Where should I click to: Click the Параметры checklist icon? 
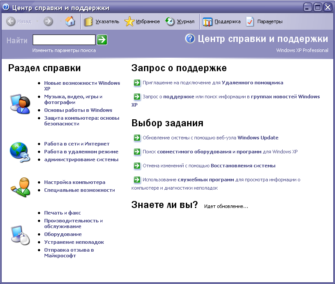(x=250, y=21)
